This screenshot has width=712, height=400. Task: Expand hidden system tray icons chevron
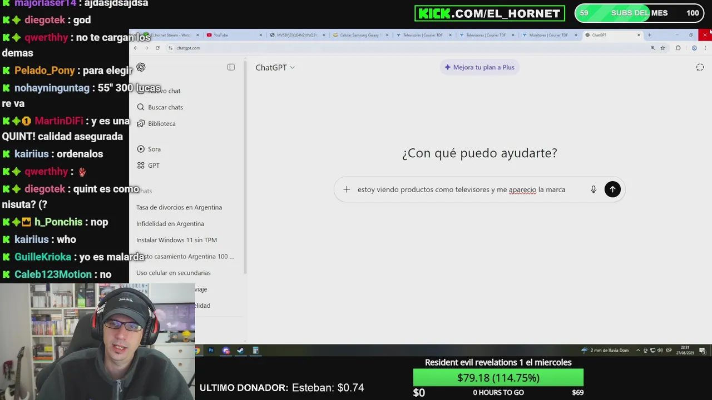[638, 351]
